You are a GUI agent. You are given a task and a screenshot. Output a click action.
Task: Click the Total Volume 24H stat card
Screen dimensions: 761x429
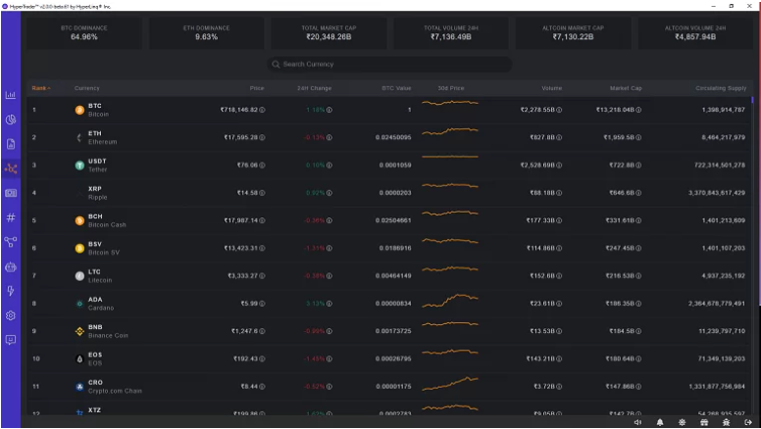[451, 32]
